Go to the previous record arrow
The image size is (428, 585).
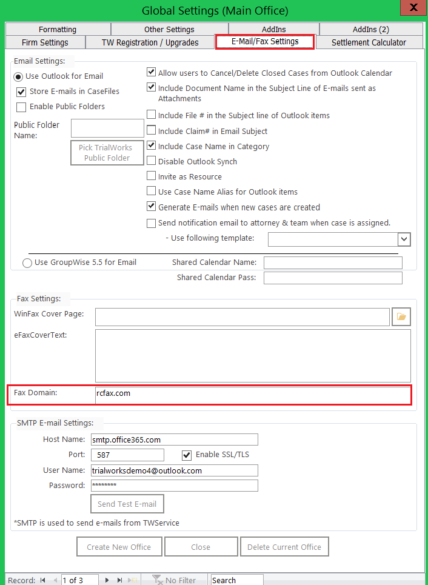coord(56,580)
